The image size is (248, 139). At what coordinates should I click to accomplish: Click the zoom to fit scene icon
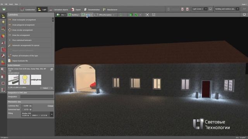pos(147,15)
